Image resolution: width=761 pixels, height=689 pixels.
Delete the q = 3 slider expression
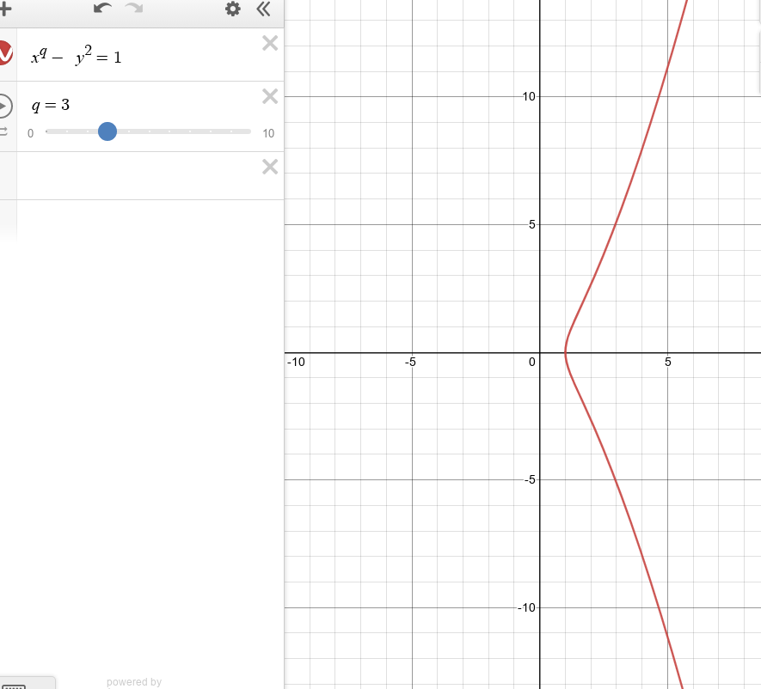tap(270, 96)
